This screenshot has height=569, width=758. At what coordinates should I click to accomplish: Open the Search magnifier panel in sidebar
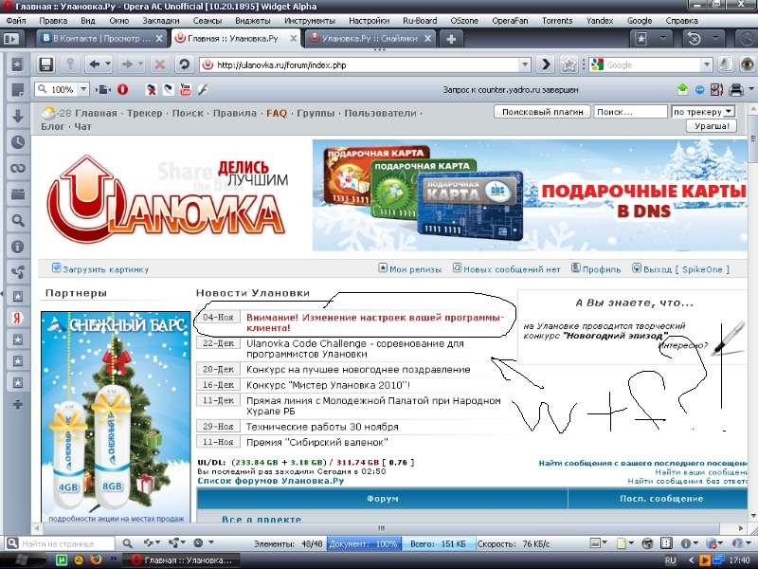pyautogui.click(x=18, y=221)
